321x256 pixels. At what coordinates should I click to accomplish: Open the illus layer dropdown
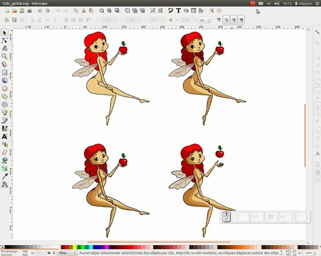[x=67, y=253]
